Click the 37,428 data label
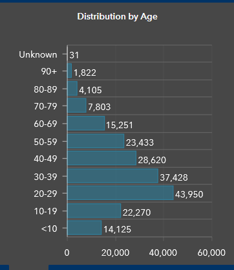This screenshot has height=270, width=234. pyautogui.click(x=174, y=177)
